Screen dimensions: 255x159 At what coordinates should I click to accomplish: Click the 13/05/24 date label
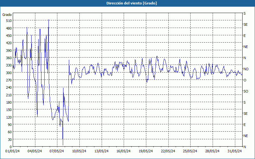tap(101, 151)
